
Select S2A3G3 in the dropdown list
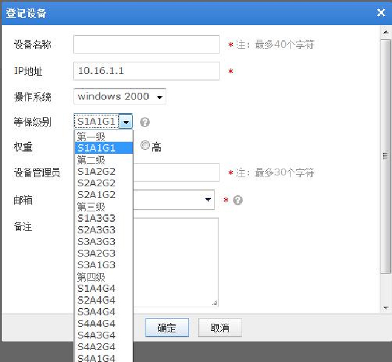pos(104,230)
